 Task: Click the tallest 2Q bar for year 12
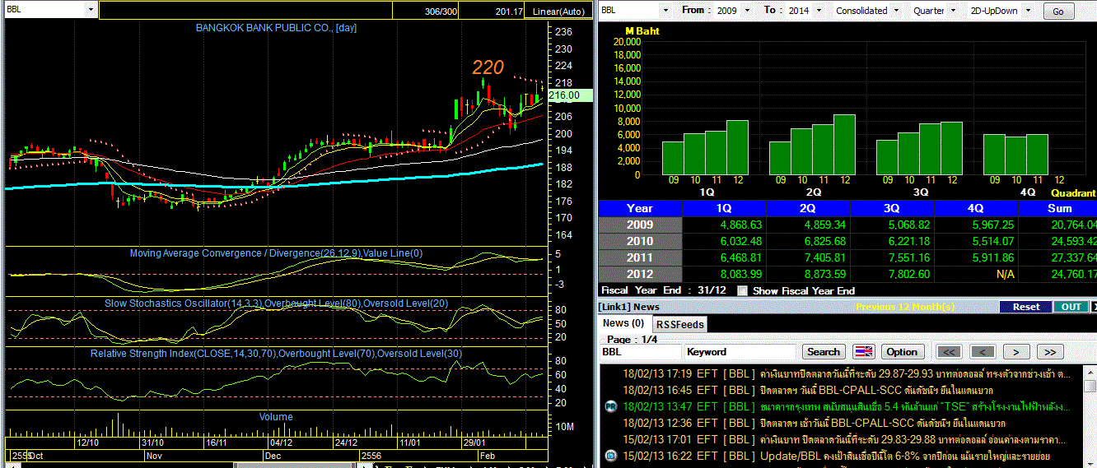click(x=844, y=145)
